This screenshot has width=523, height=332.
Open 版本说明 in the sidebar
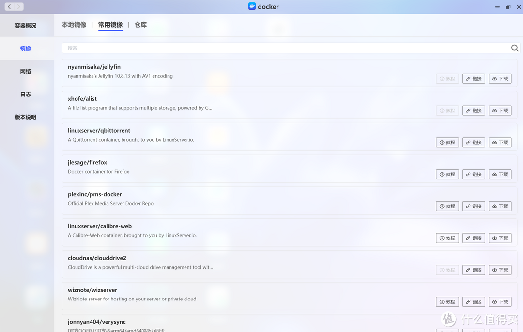pos(26,117)
